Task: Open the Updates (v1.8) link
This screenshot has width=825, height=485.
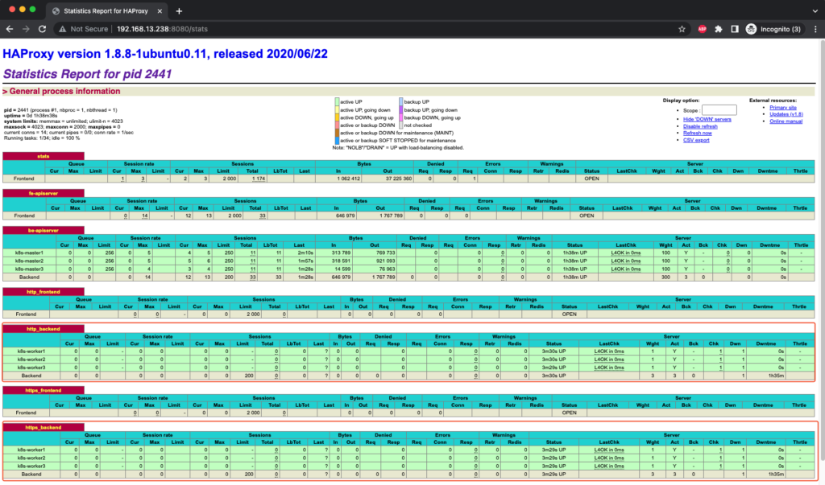Action: point(786,114)
